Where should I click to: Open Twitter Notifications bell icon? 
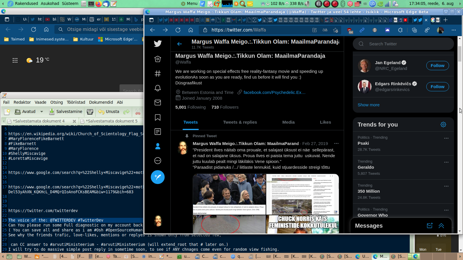158,88
